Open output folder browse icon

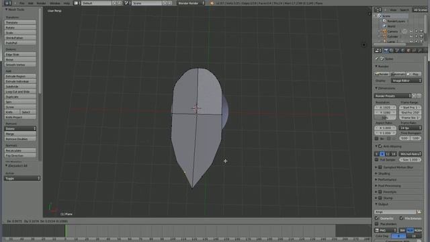[419, 212]
